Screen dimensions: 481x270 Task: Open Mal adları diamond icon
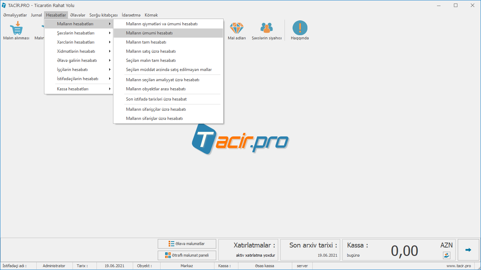[x=237, y=28]
